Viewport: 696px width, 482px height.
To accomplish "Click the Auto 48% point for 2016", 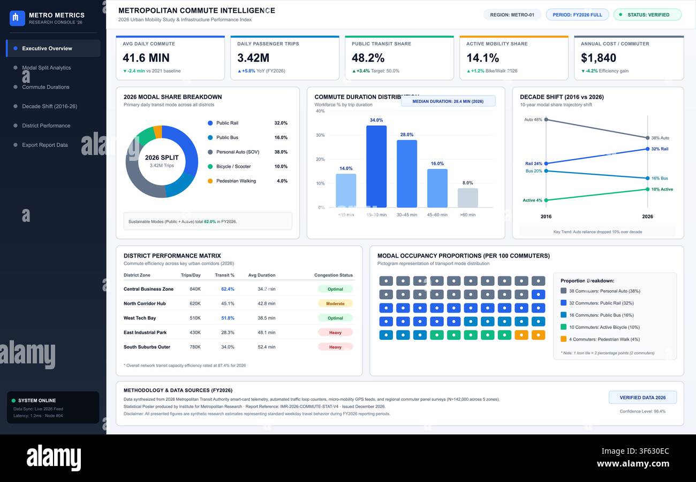I will pyautogui.click(x=546, y=120).
